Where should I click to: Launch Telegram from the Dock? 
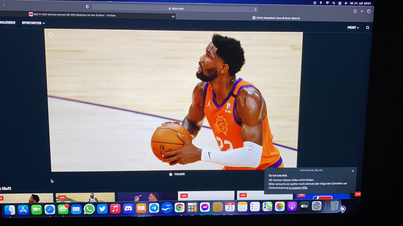(x=154, y=208)
